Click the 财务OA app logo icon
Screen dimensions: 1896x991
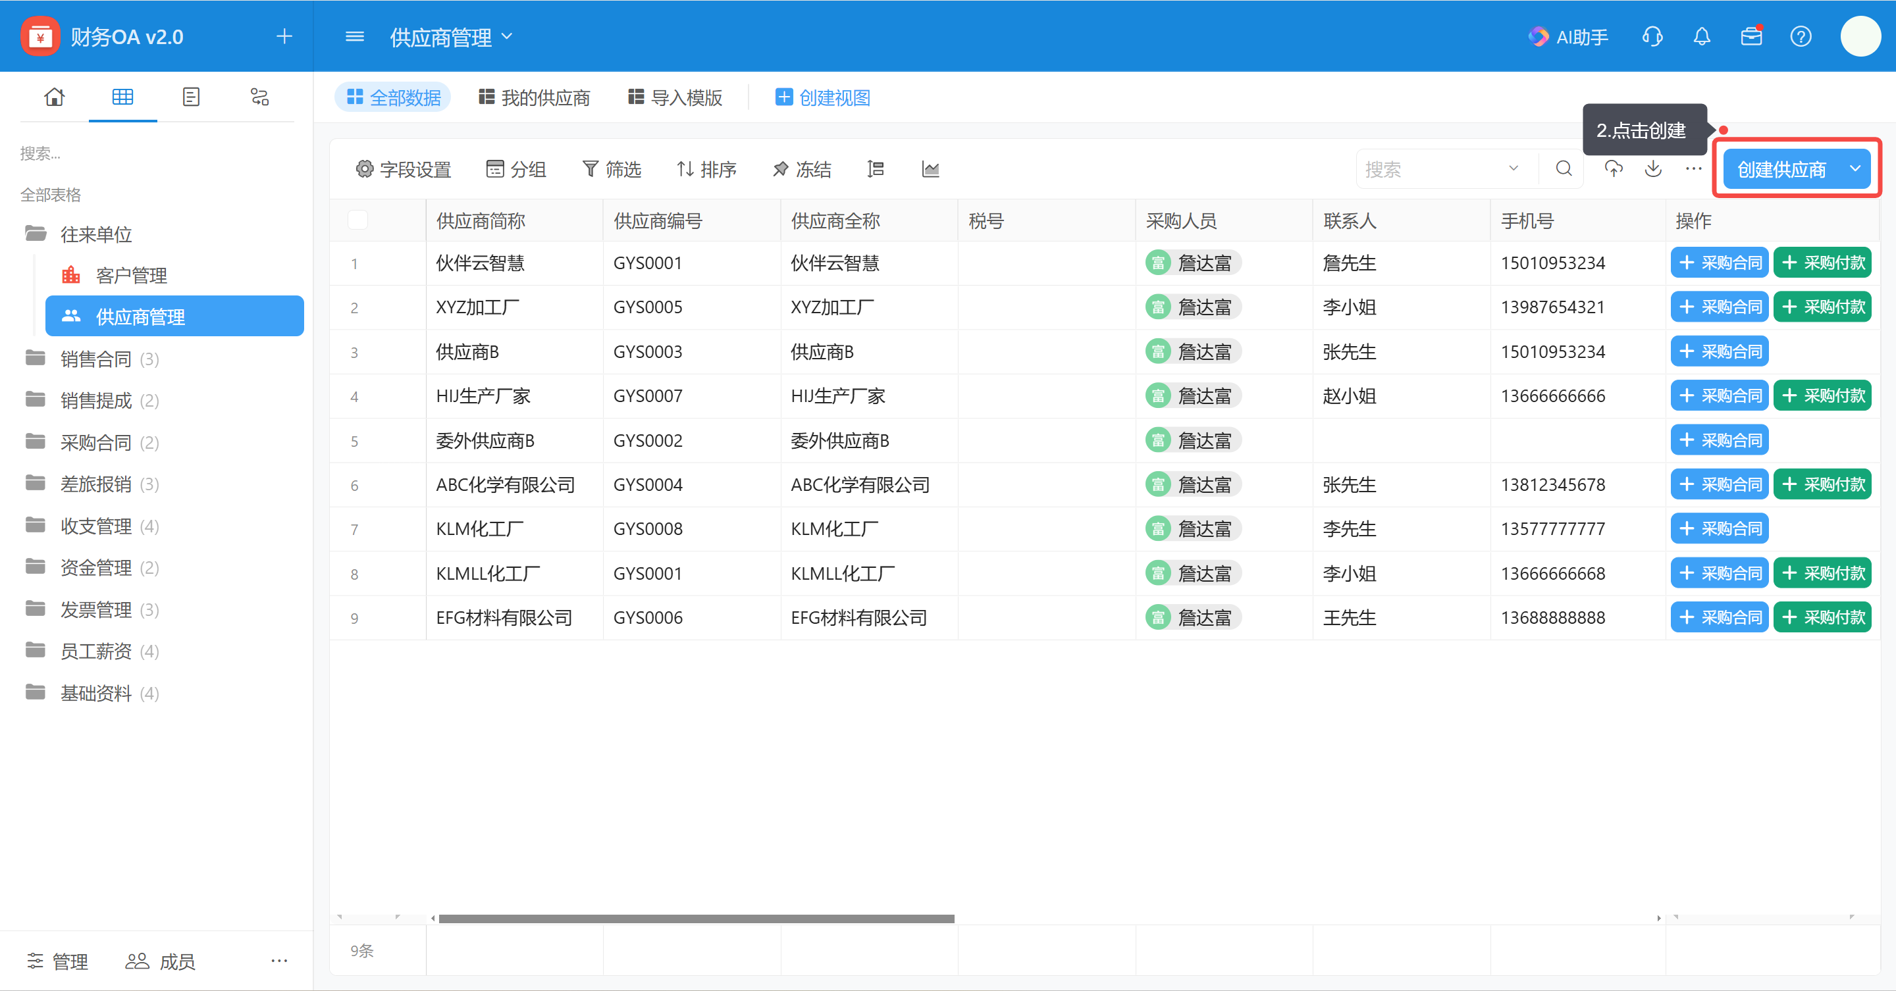(39, 36)
